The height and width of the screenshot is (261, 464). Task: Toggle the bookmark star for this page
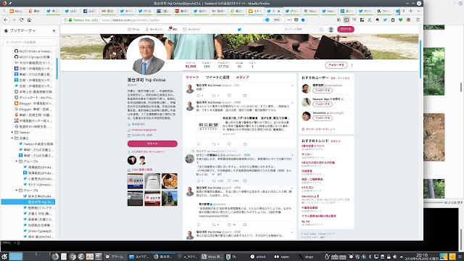pyautogui.click(x=303, y=20)
